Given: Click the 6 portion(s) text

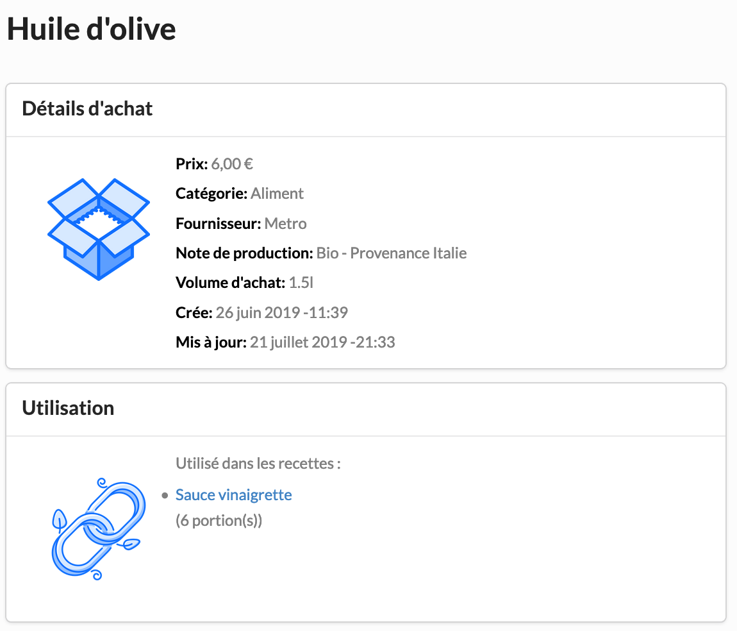Looking at the screenshot, I should (x=219, y=521).
